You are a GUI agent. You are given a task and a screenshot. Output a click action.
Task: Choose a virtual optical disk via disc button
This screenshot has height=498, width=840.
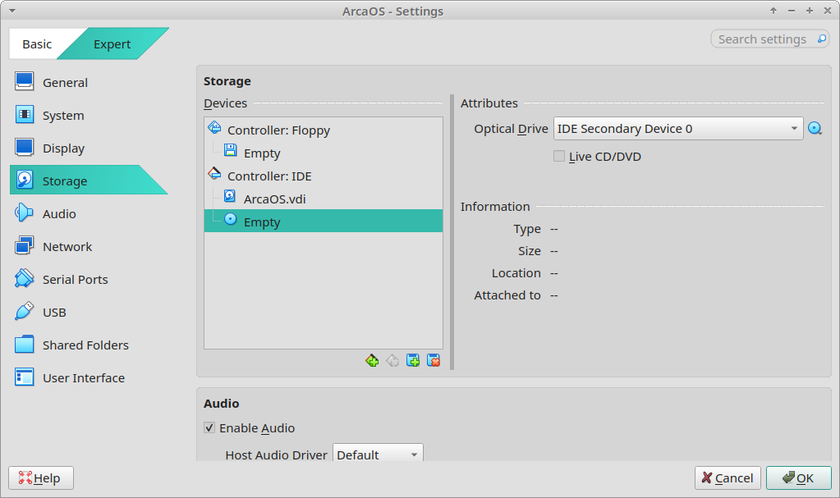pyautogui.click(x=815, y=129)
